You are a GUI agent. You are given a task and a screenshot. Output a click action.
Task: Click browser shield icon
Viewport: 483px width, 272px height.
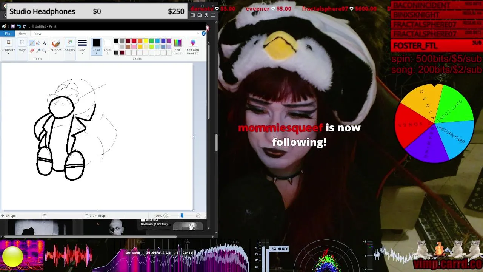coord(206,15)
